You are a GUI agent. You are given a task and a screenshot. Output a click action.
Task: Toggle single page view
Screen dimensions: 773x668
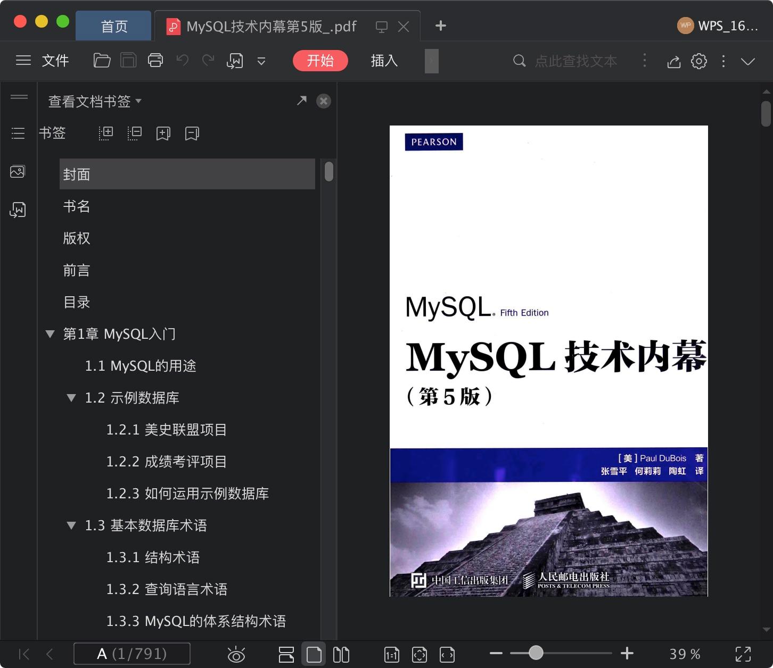click(x=314, y=654)
